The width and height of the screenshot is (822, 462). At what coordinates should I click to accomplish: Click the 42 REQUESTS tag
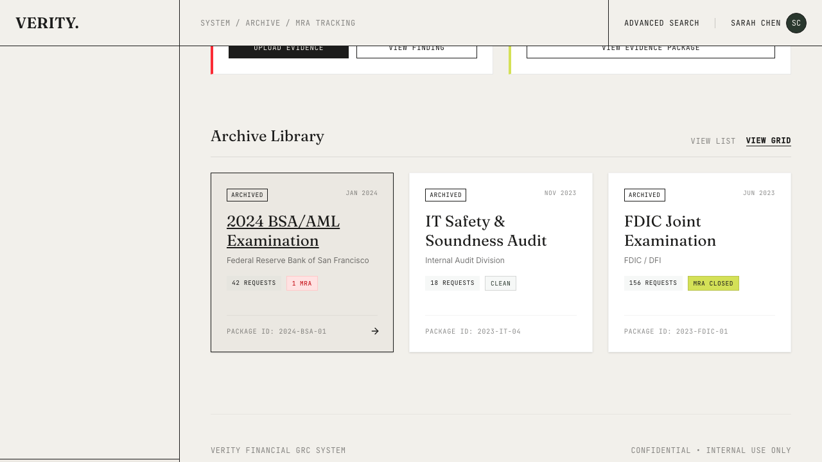tap(254, 283)
